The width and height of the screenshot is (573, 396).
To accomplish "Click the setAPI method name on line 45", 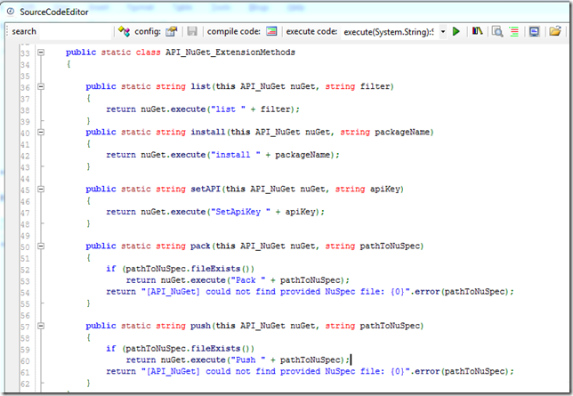I will [x=206, y=189].
